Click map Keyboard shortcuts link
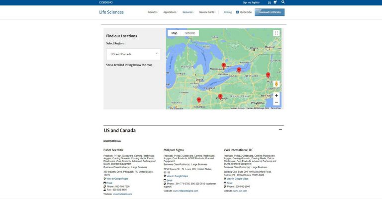Image resolution: width=382 pixels, height=199 pixels. tap(237, 108)
